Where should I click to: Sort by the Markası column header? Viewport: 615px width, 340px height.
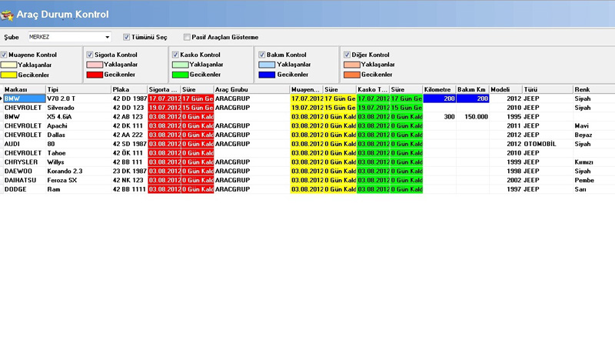pos(25,89)
